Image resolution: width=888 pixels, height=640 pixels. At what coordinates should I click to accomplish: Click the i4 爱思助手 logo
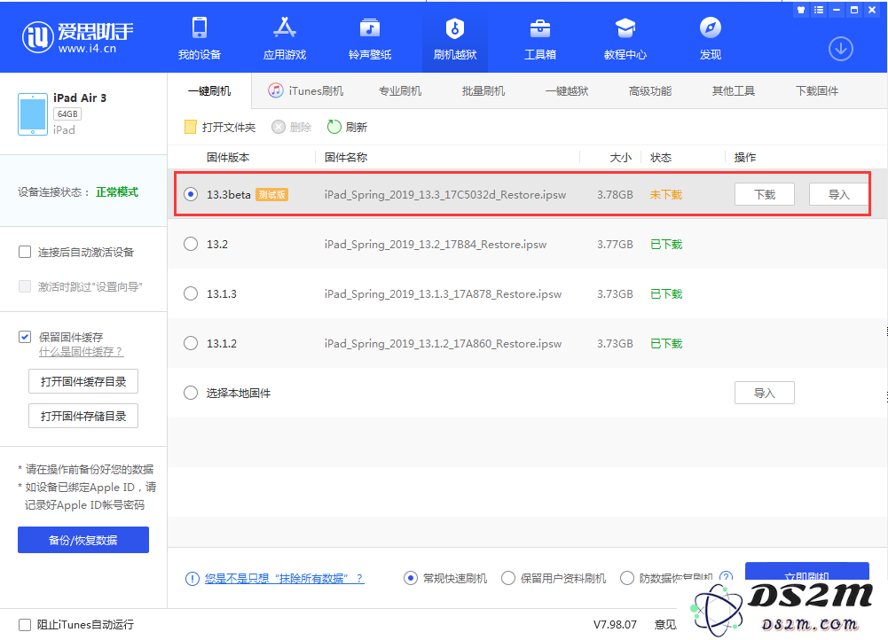pyautogui.click(x=78, y=37)
